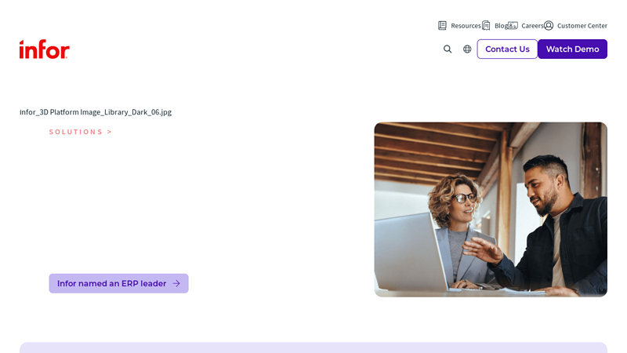Open the Careers link

[x=532, y=26]
